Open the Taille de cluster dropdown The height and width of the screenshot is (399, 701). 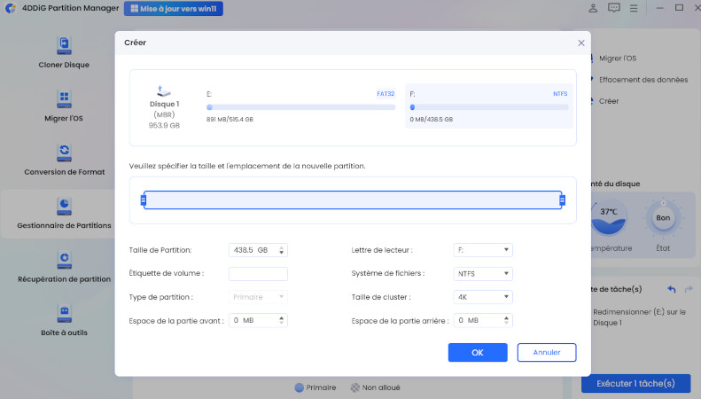click(x=483, y=297)
